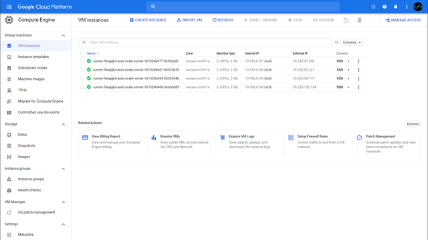Collapse the Settings section
The image size is (428, 240).
point(64,224)
